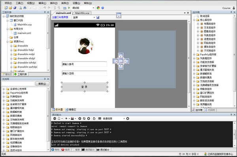The height and width of the screenshot is (157, 237).
Task: Click the blue help circle toolbar icon
Action: (103, 8)
